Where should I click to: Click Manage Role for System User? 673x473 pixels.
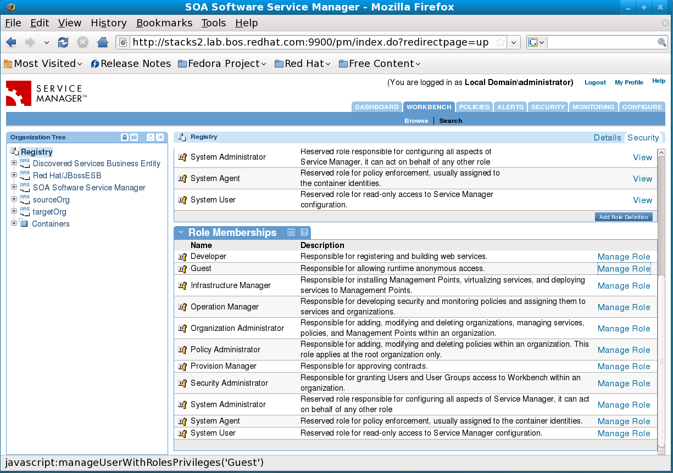point(624,433)
